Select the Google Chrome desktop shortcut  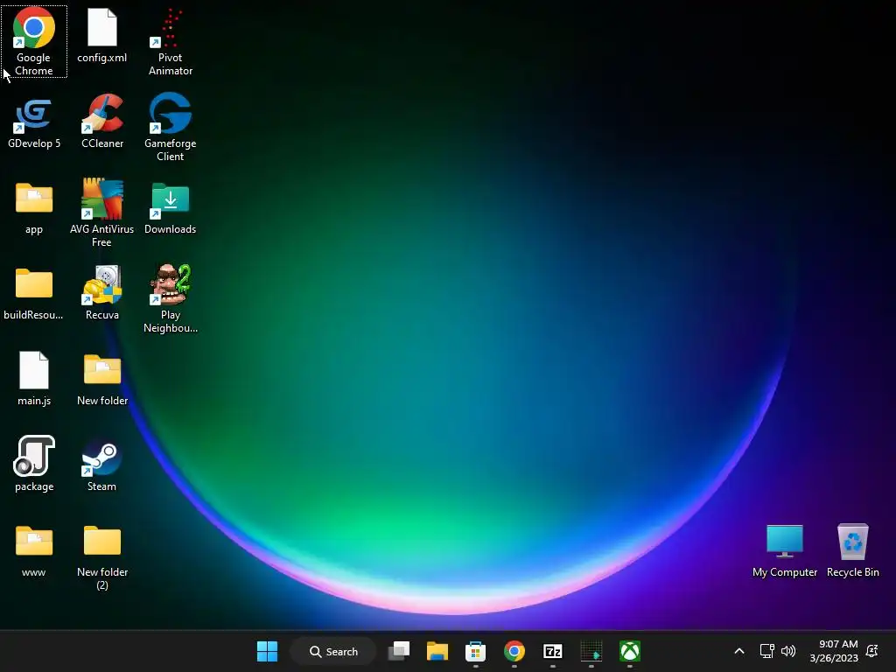pos(34,41)
